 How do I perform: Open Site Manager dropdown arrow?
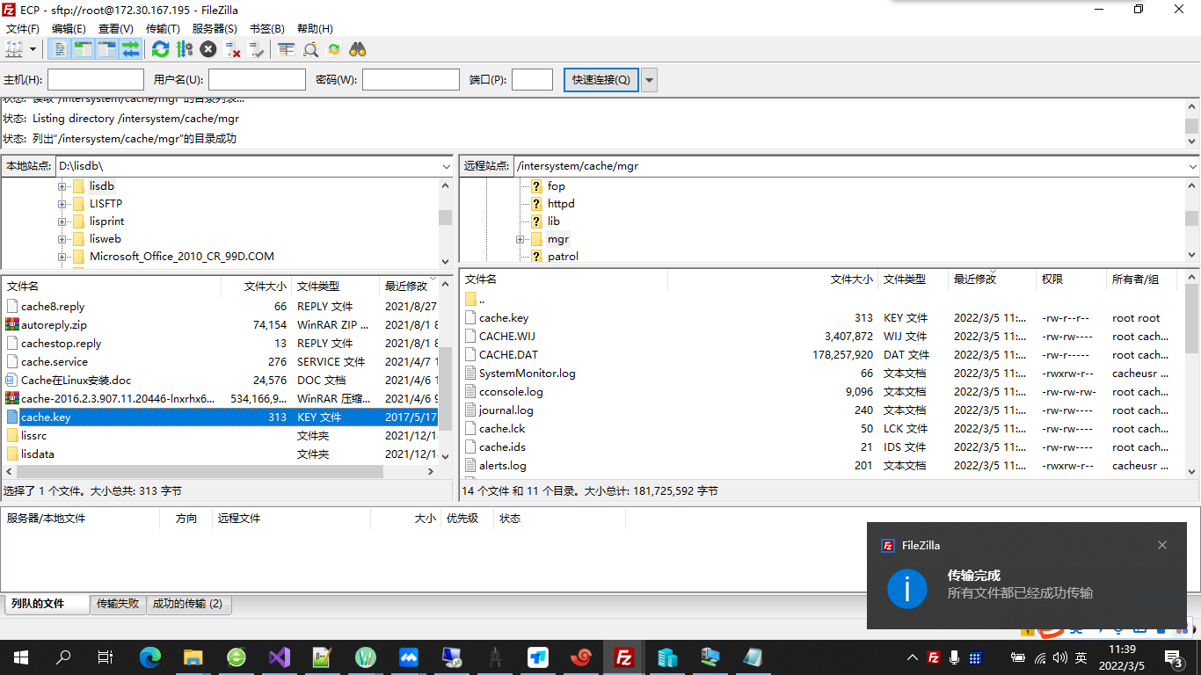[33, 49]
